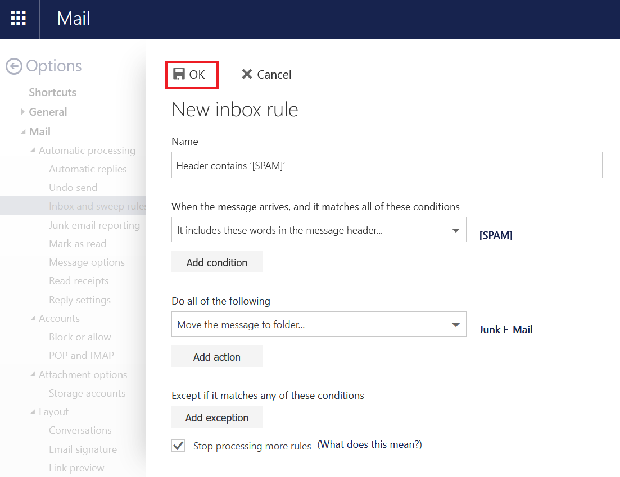
Task: Select Automatic replies in the sidebar
Action: click(88, 169)
